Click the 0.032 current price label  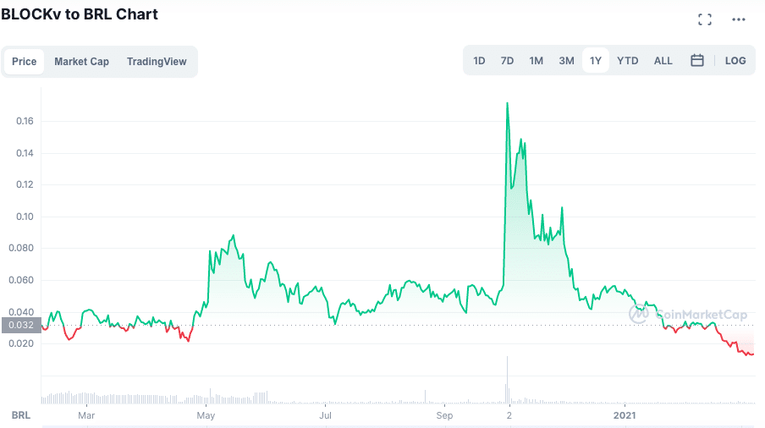tap(21, 325)
